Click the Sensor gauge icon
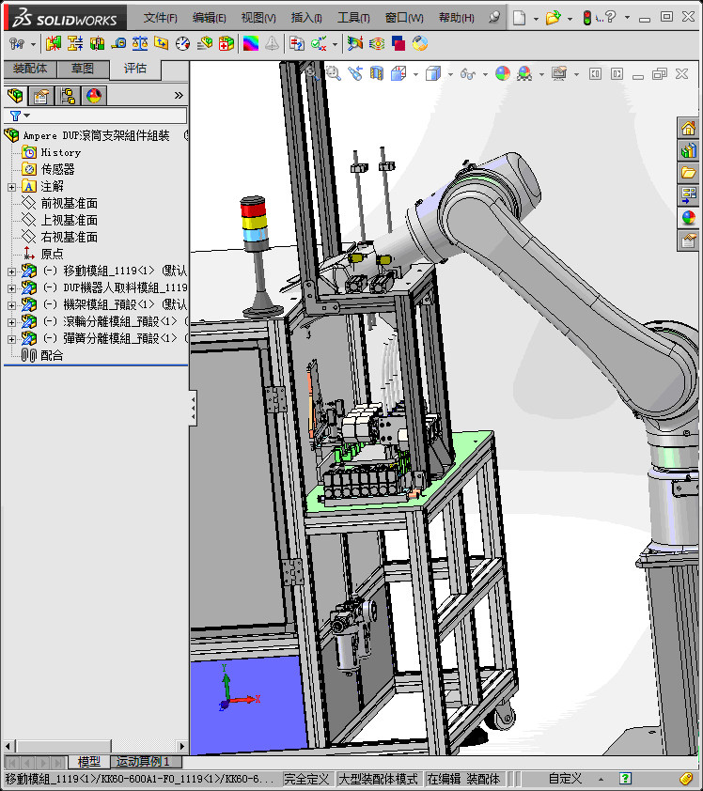Image resolution: width=703 pixels, height=791 pixels. click(x=182, y=44)
